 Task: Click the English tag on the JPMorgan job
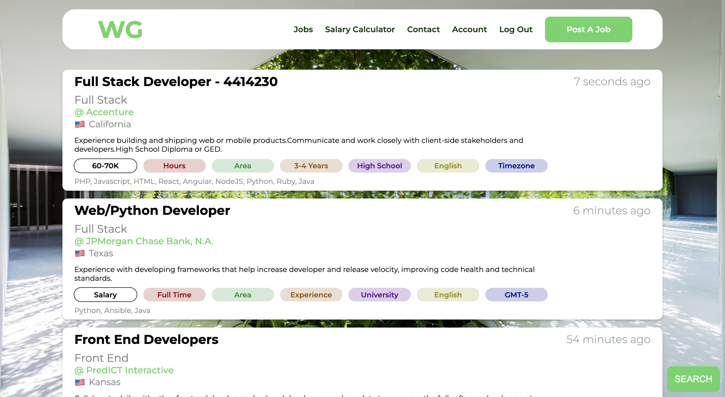(x=448, y=295)
